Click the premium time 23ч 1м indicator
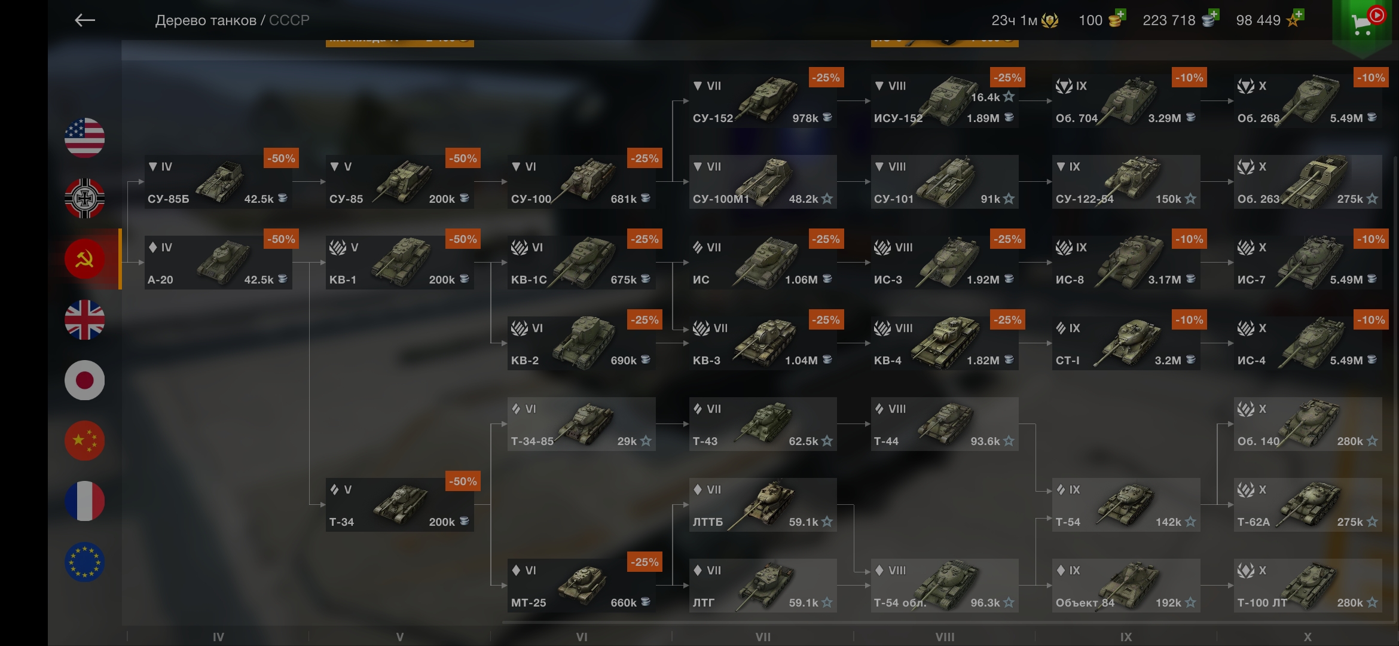 point(1025,20)
